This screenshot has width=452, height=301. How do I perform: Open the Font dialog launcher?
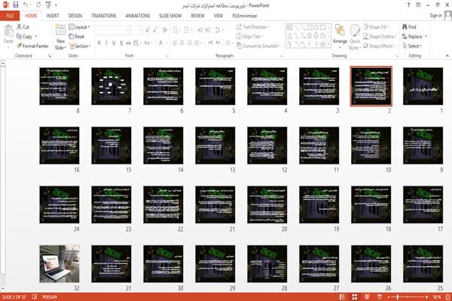point(167,56)
